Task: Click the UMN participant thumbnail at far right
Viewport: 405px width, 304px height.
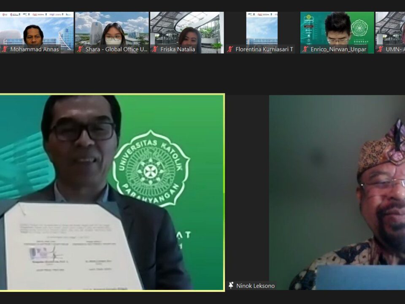Action: 390,29
